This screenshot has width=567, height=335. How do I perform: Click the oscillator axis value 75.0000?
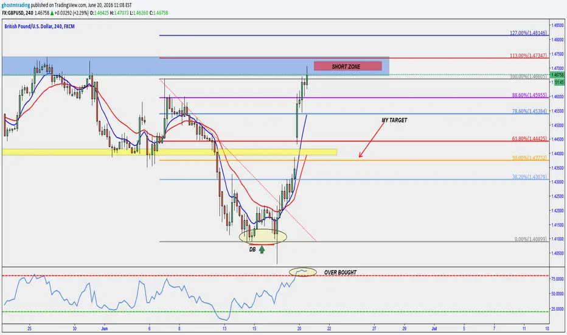tap(558, 279)
